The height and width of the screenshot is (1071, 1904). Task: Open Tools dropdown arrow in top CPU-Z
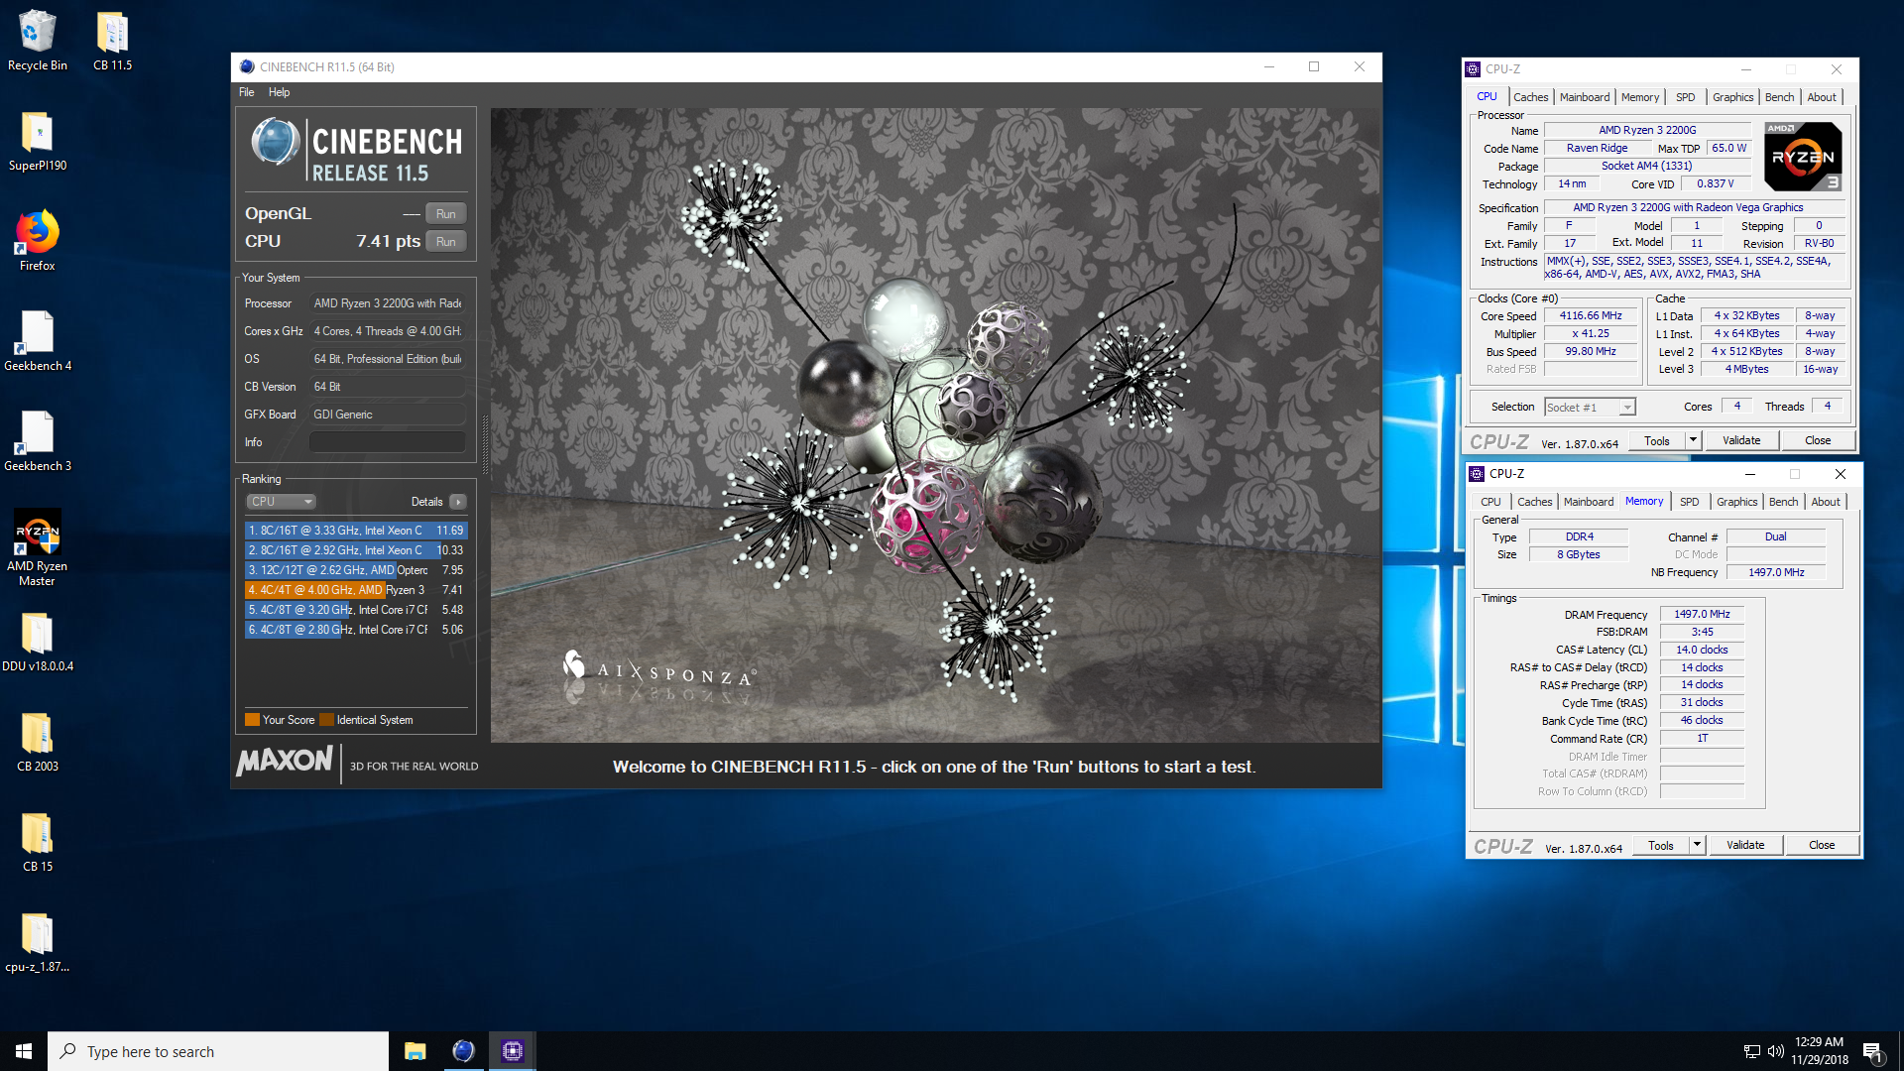1693,440
